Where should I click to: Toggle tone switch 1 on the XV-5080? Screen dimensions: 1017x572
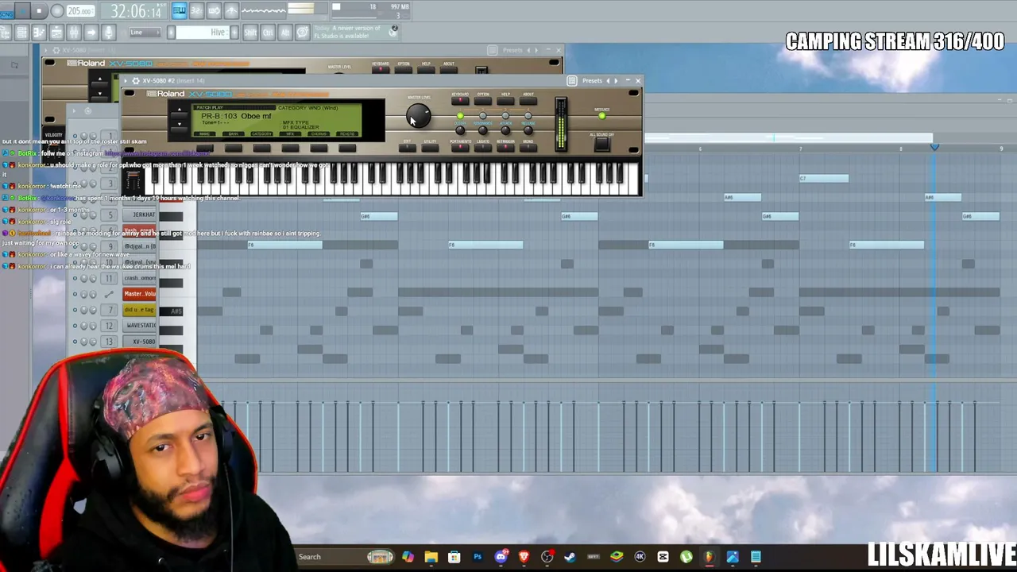[460, 117]
